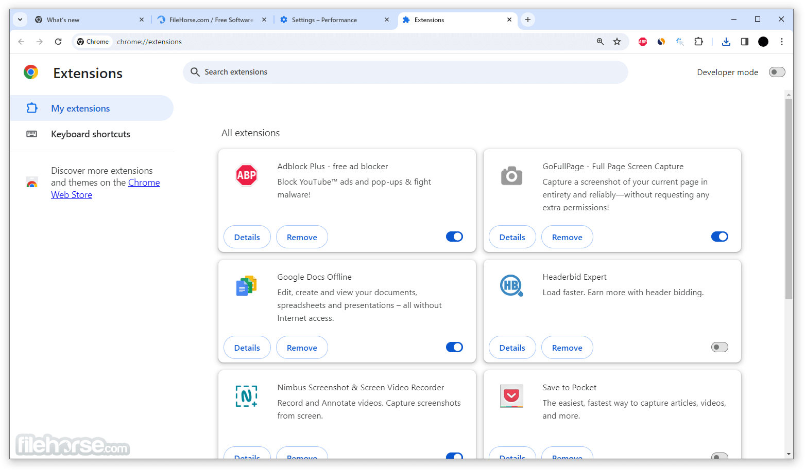
Task: Open Keyboard shortcuts in sidebar
Action: point(92,134)
